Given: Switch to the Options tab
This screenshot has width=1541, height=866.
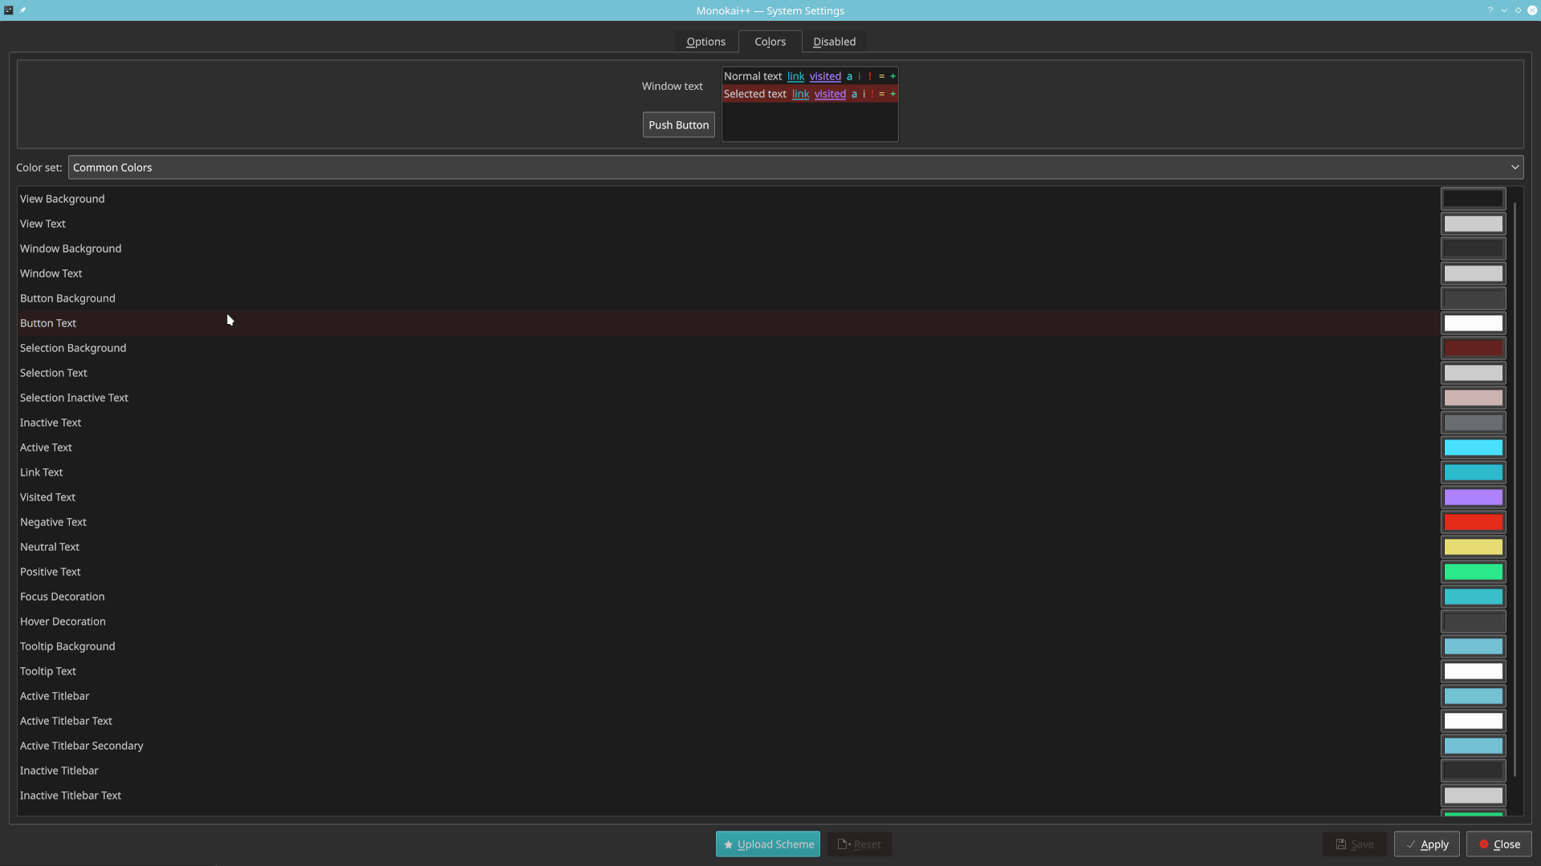Looking at the screenshot, I should point(705,42).
